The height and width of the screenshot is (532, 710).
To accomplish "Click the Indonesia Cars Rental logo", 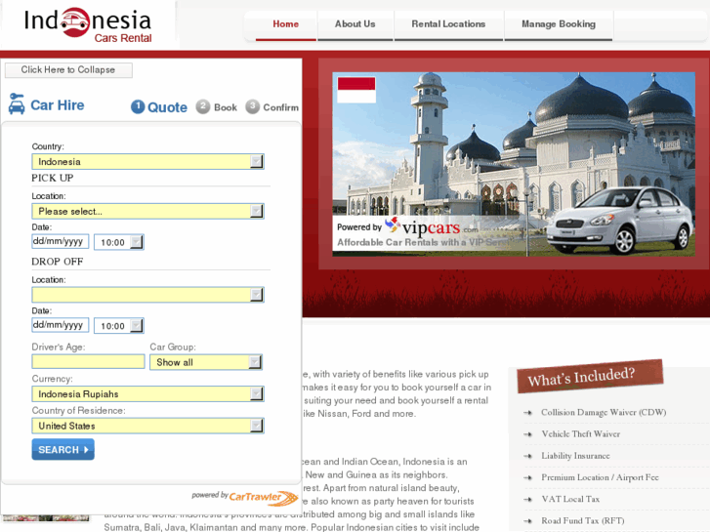I will 87,25.
